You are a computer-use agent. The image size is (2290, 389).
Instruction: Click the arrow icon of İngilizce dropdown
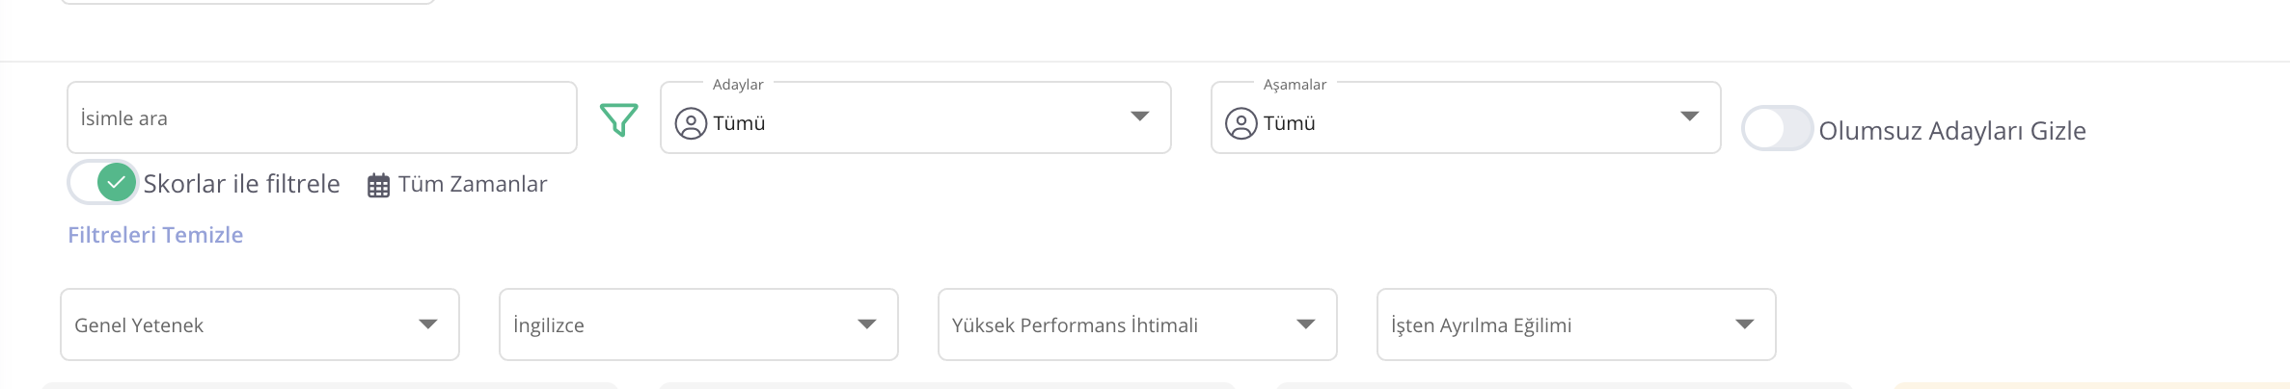click(866, 324)
